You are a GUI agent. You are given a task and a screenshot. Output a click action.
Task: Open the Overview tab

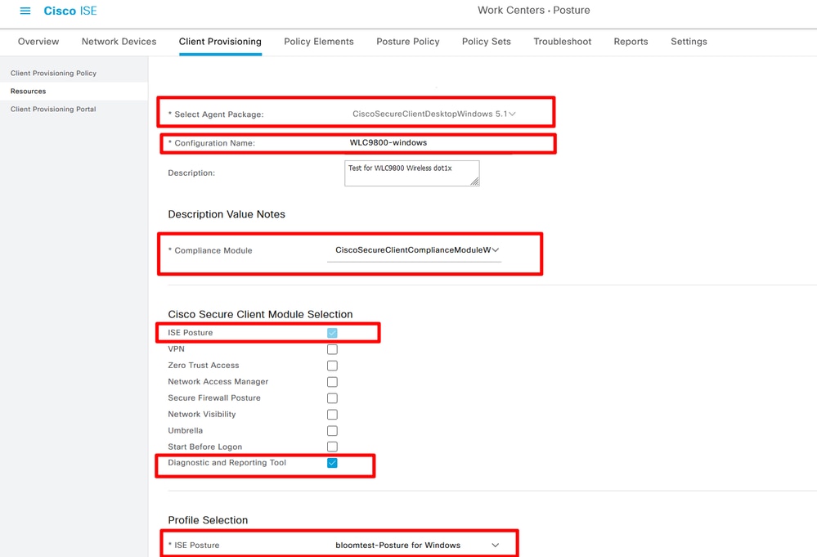(38, 42)
